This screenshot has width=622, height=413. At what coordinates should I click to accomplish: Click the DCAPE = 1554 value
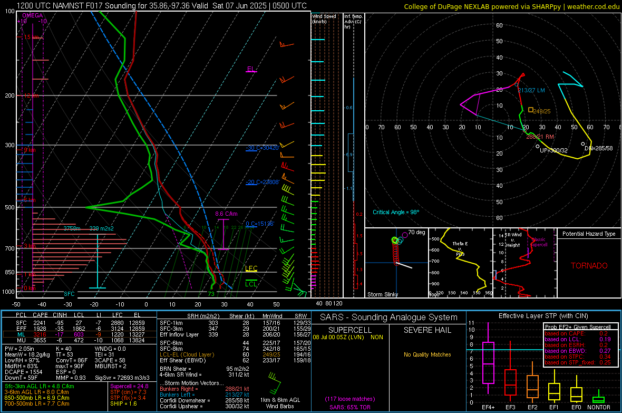pyautogui.click(x=23, y=372)
